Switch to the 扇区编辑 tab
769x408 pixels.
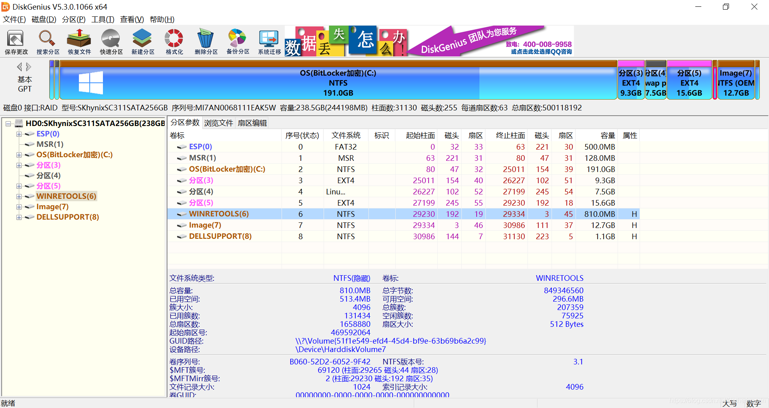252,123
